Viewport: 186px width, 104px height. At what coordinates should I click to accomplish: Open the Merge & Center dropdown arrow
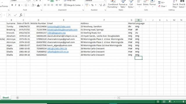point(83,5)
